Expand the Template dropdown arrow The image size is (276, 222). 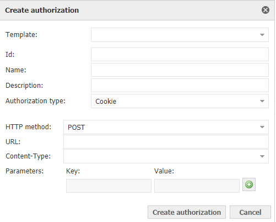[262, 35]
